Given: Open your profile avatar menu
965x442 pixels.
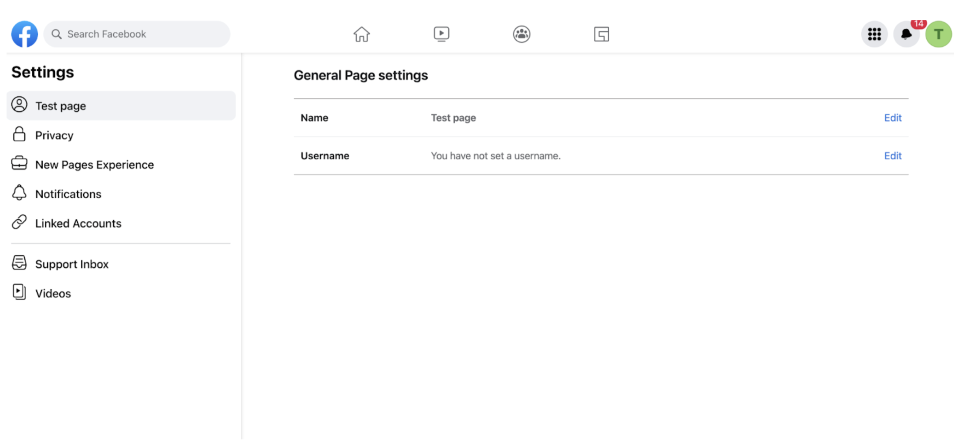Looking at the screenshot, I should pyautogui.click(x=938, y=34).
